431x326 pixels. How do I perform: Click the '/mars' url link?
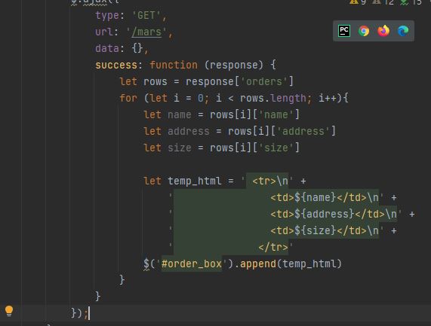[x=146, y=32]
